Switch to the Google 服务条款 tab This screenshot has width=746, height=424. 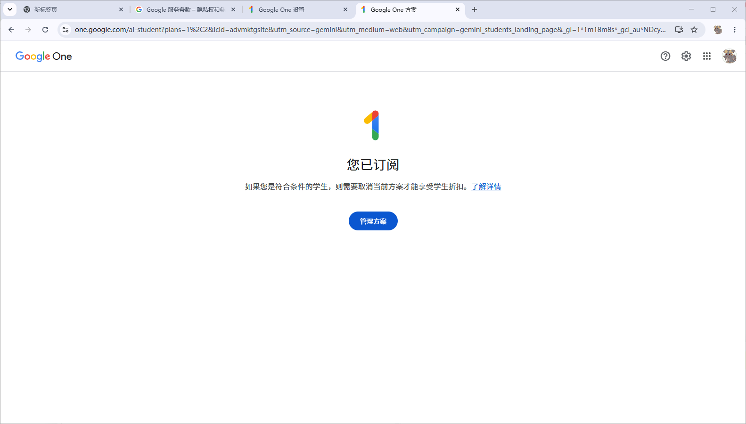click(x=185, y=9)
